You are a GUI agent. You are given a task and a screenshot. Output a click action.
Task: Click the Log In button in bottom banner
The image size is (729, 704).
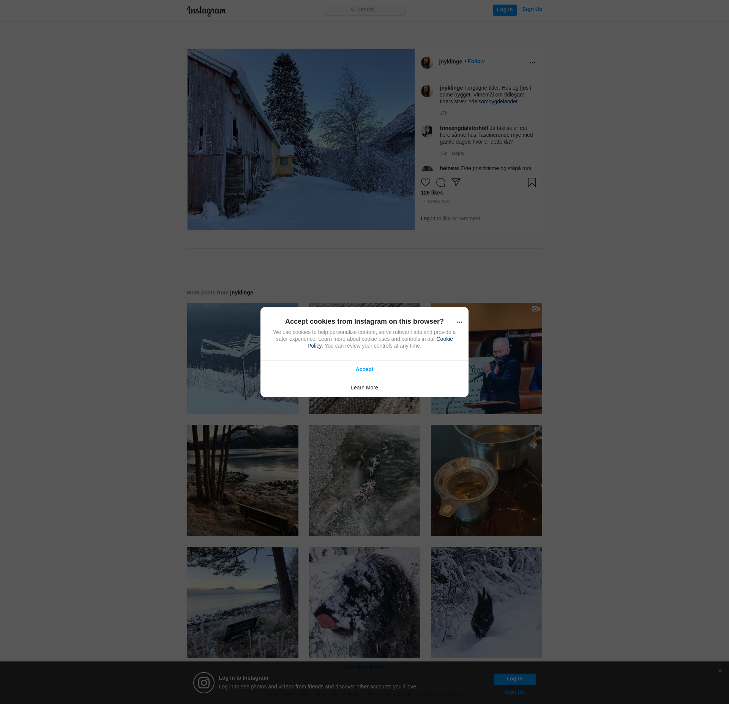(514, 679)
